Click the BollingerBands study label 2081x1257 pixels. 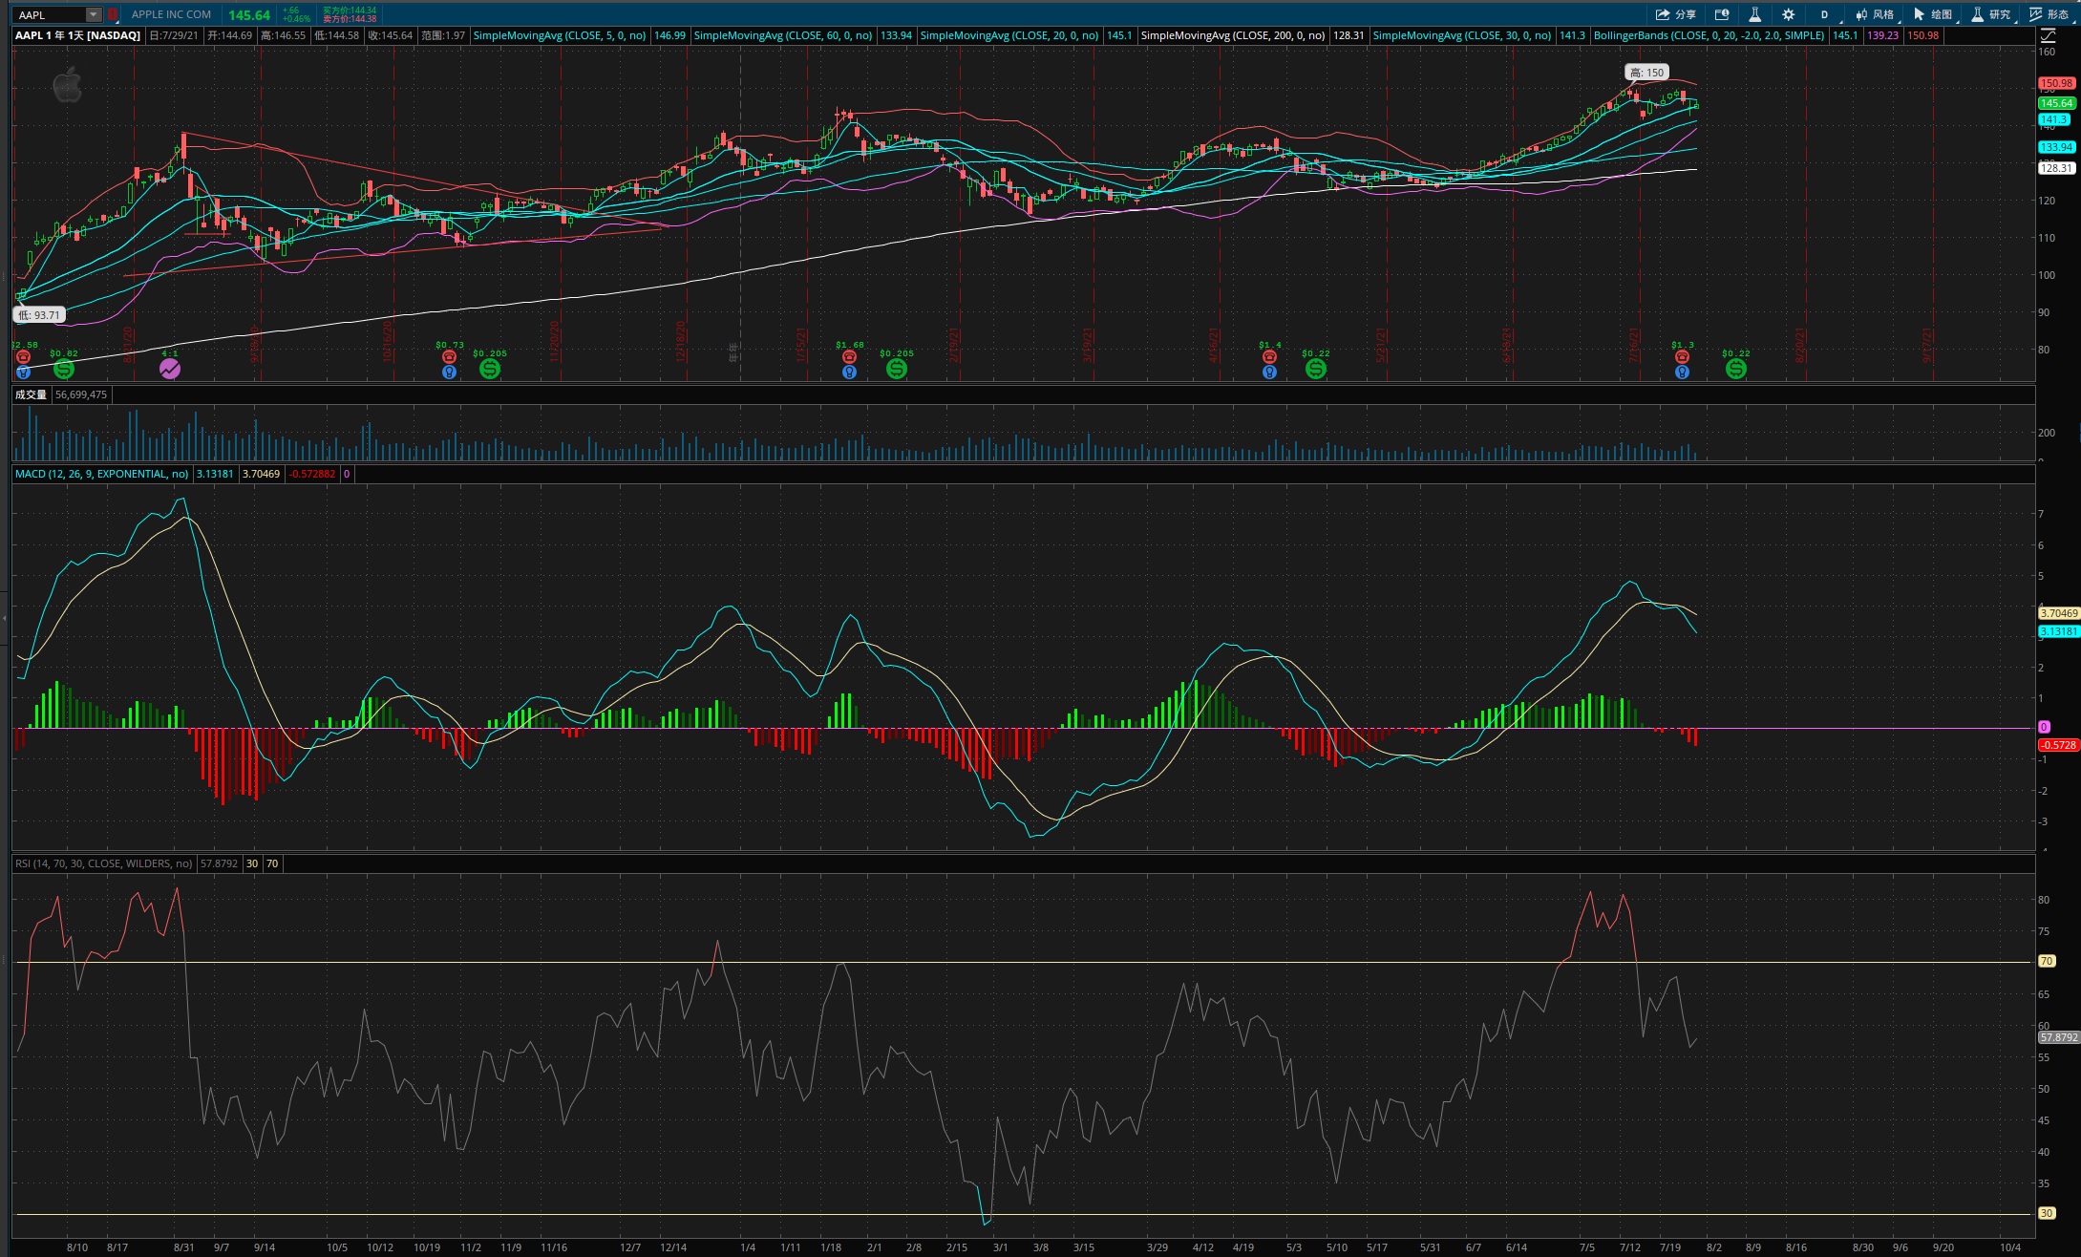(x=1709, y=35)
